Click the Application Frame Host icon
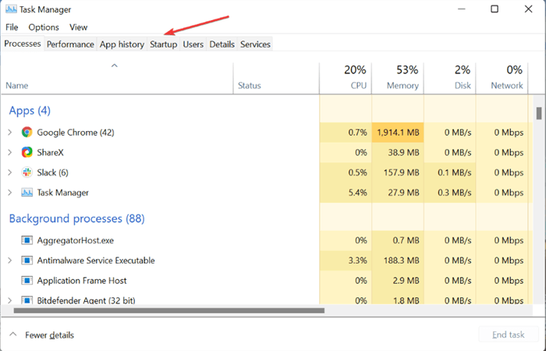The width and height of the screenshot is (546, 351). (x=27, y=281)
